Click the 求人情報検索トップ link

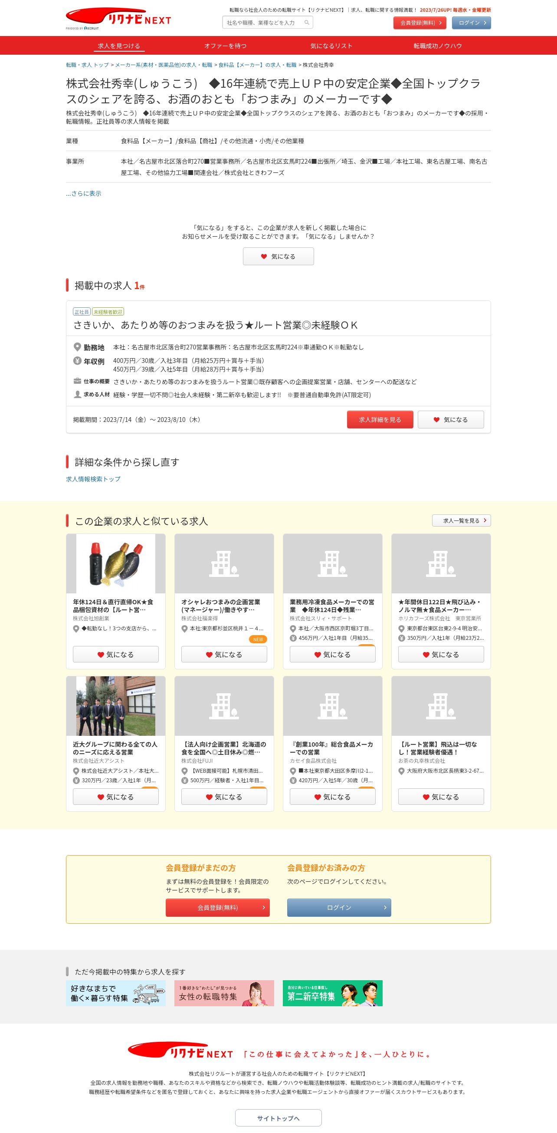[93, 479]
